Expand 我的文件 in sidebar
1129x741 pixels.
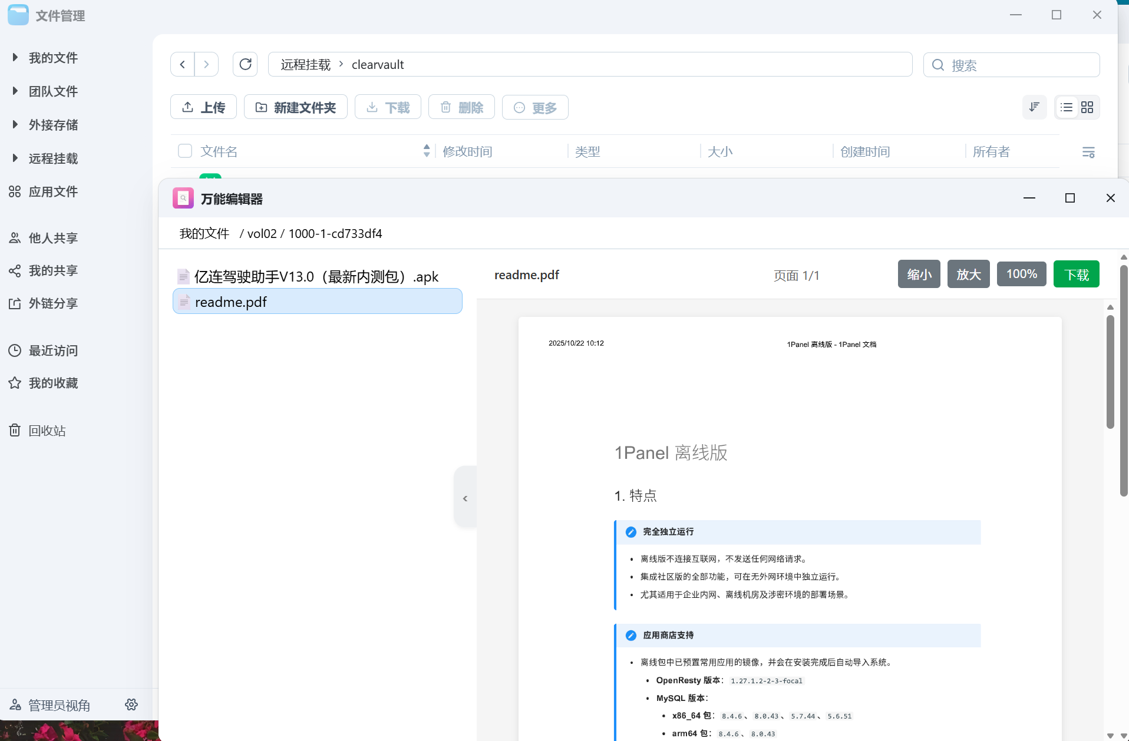(x=15, y=58)
